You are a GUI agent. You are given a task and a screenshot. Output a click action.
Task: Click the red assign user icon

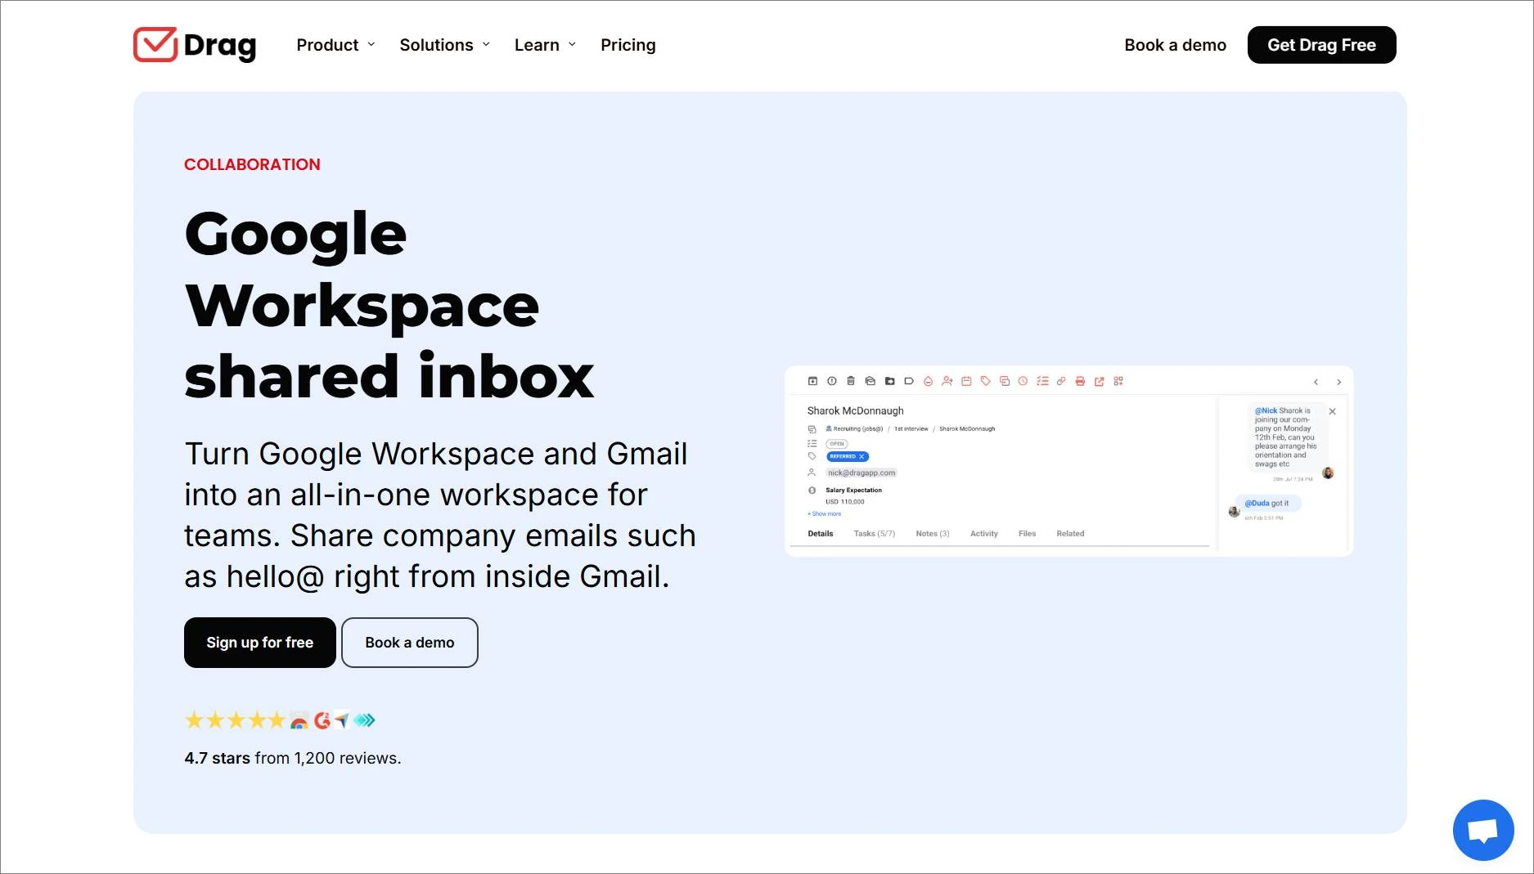(947, 381)
